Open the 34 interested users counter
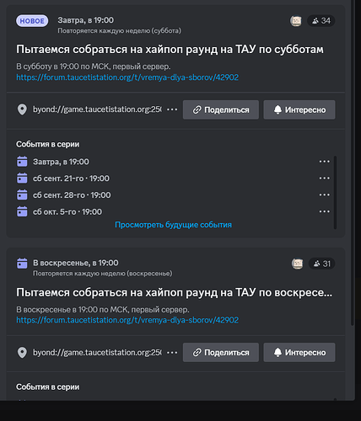Image resolution: width=361 pixels, height=421 pixels. (321, 21)
